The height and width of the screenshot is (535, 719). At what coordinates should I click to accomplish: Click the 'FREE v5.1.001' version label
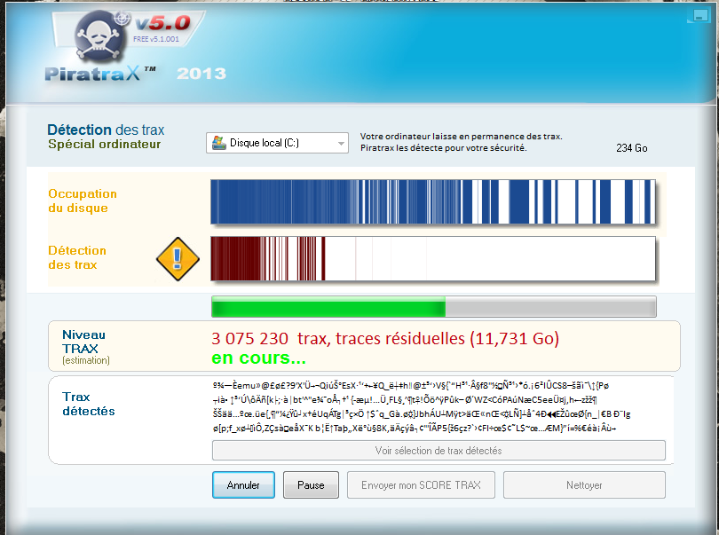(156, 39)
